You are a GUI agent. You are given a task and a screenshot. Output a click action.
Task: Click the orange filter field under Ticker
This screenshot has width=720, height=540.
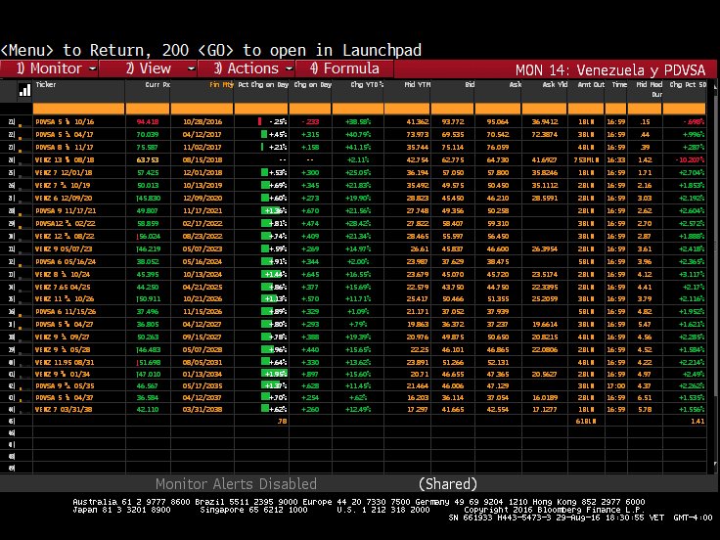78,109
